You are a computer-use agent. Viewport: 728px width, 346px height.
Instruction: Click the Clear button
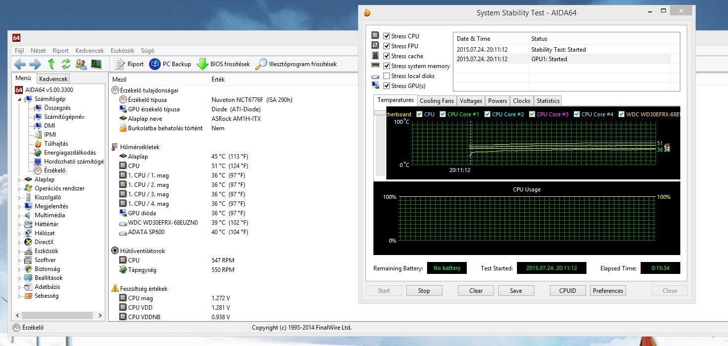click(476, 291)
